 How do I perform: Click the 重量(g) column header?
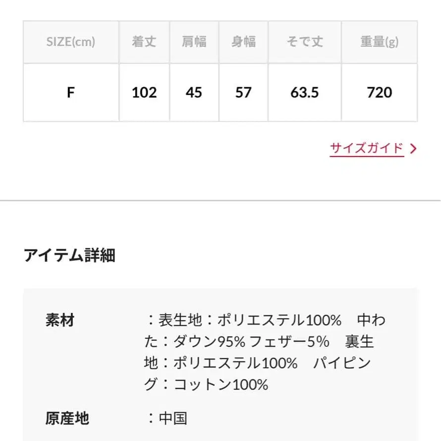380,42
